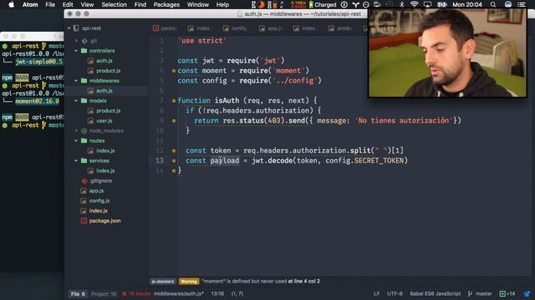Image resolution: width=535 pixels, height=300 pixels.
Task: Open the Selection menu
Action: pyautogui.click(x=114, y=5)
